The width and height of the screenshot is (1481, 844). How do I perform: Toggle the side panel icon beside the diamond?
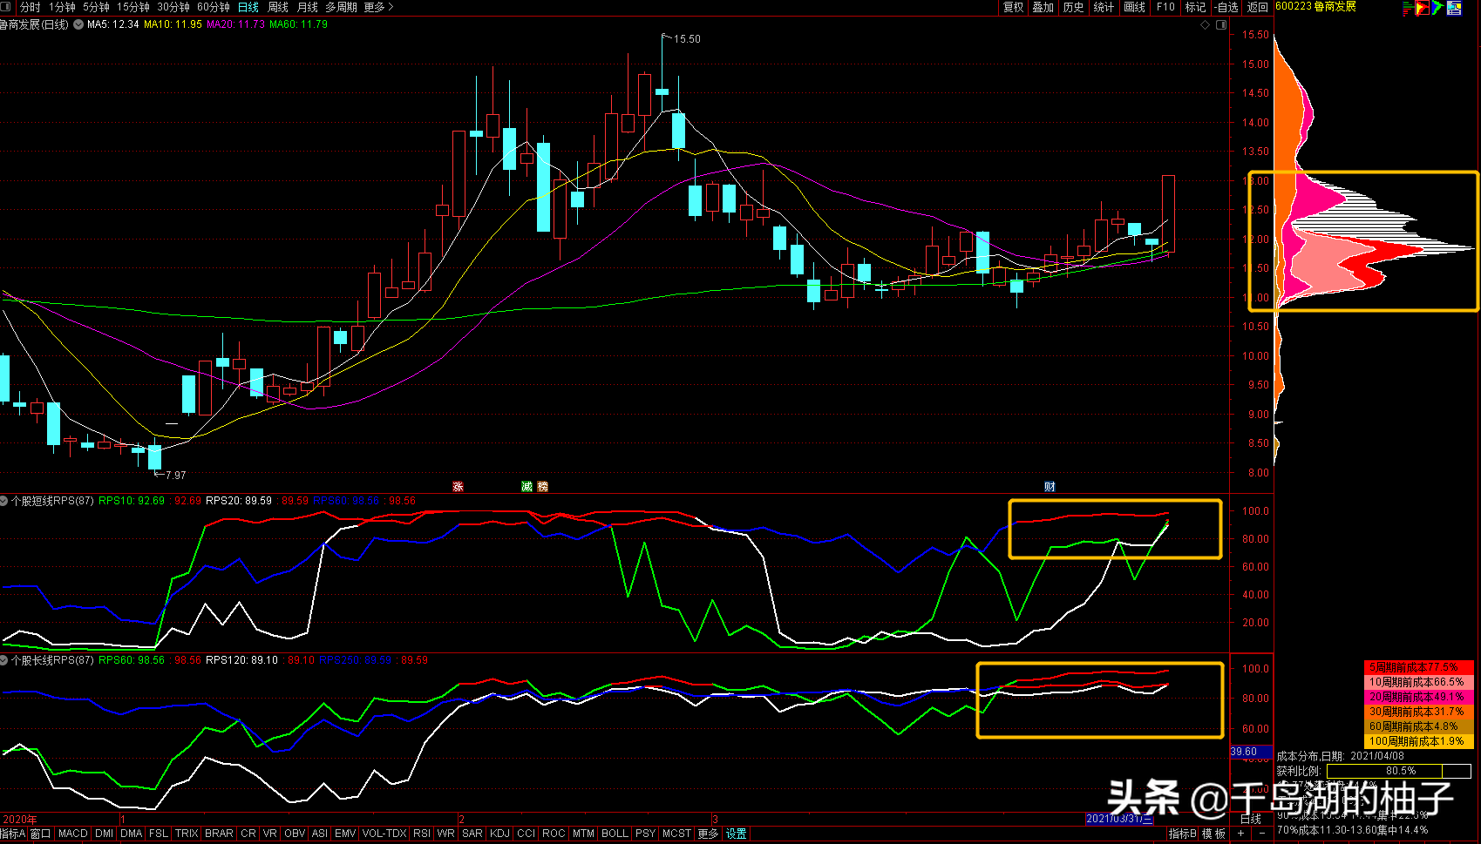coord(1221,24)
